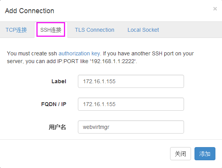Place cursor in the webvirtmgr username box
The height and width of the screenshot is (168, 222).
[x=131, y=127]
